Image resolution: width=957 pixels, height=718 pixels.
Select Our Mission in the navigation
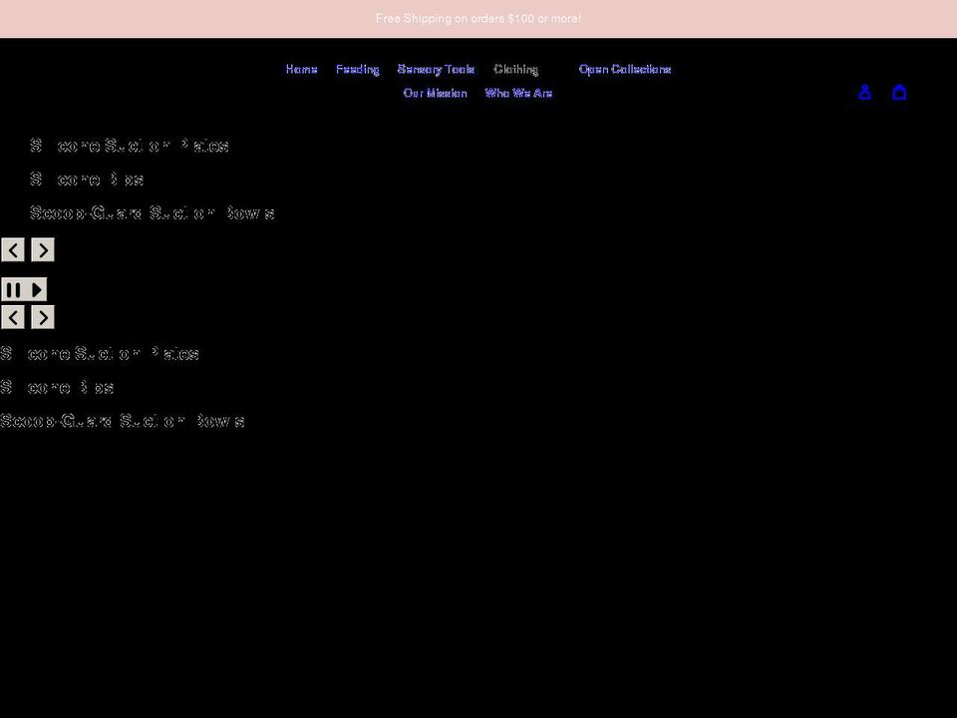(436, 93)
